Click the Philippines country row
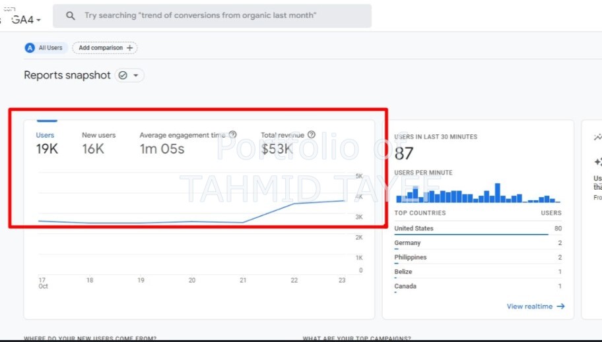The image size is (602, 342). [x=478, y=257]
